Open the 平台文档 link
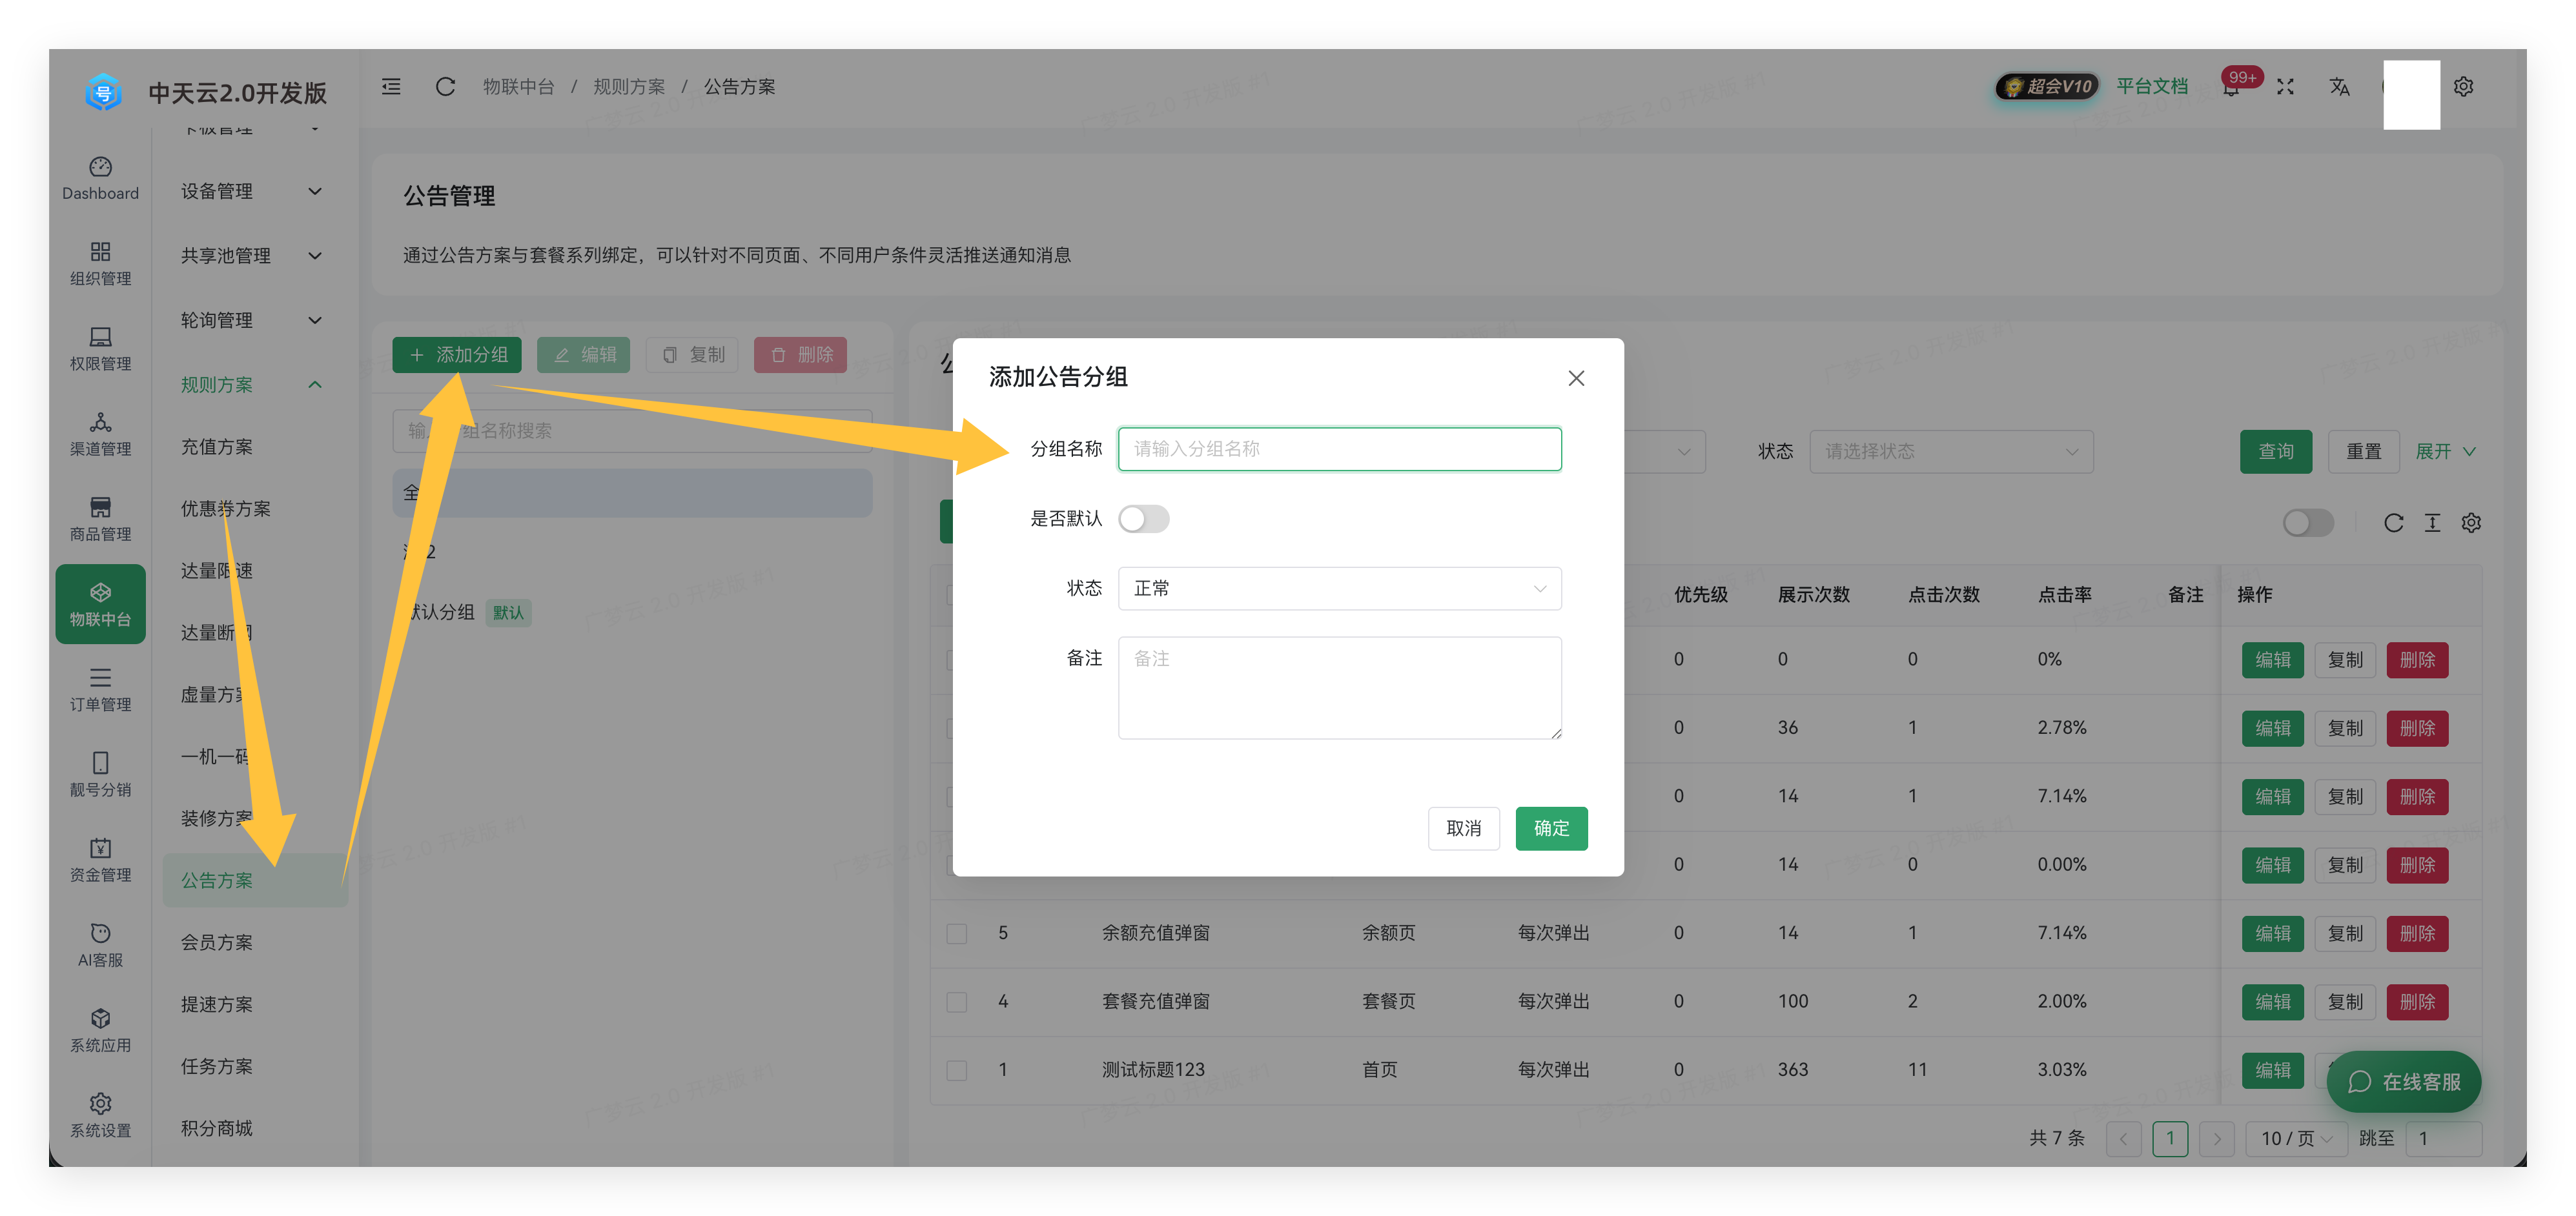This screenshot has height=1216, width=2576. pos(2152,87)
